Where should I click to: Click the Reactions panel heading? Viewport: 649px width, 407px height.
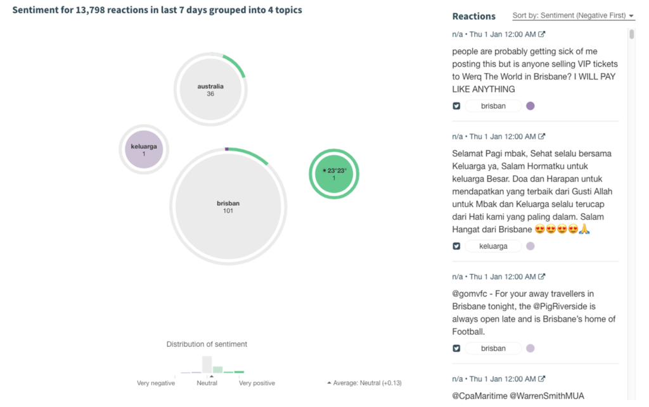point(474,16)
